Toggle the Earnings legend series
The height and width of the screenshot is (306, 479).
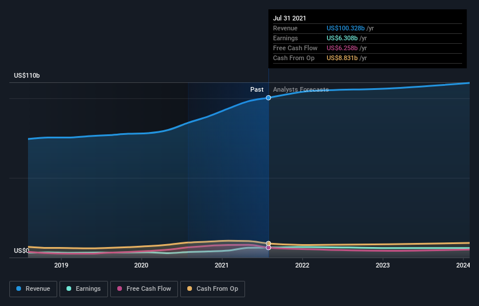(83, 289)
